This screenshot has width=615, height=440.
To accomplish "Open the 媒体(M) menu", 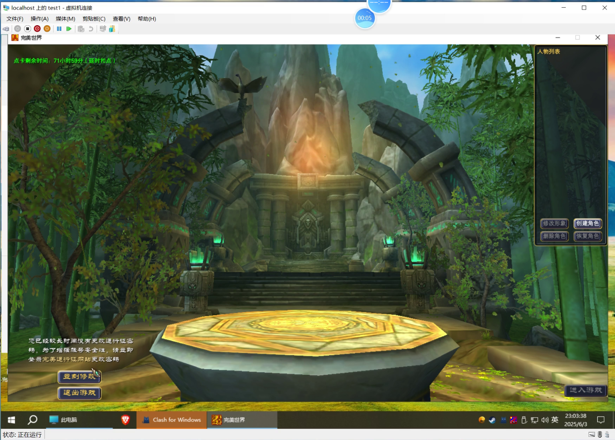I will pos(65,19).
